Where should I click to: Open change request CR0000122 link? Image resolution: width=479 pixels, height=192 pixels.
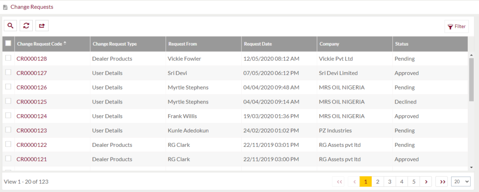[32, 145]
